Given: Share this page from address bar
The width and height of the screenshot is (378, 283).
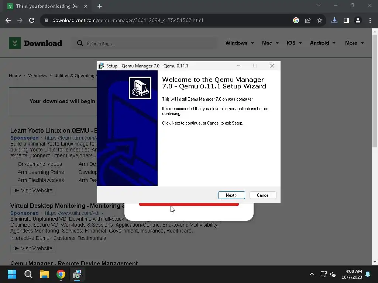Looking at the screenshot, I should point(307,21).
